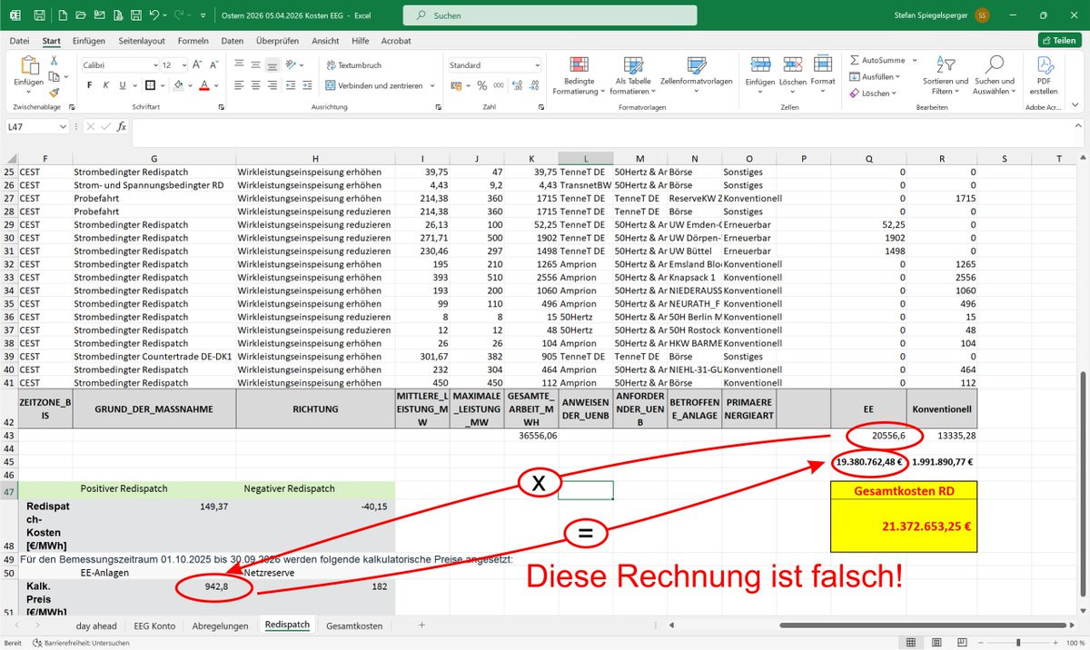Screen dimensions: 1090x650
Task: Switch to the Gesamtkosten sheet tab
Action: (354, 625)
